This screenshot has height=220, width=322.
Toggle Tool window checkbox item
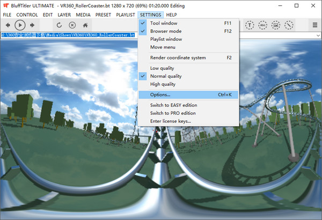click(188, 23)
